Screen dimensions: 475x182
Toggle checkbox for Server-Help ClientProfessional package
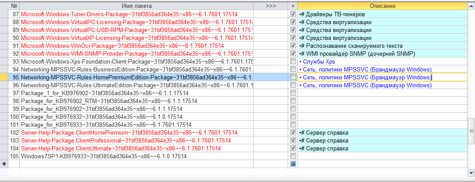[293, 140]
